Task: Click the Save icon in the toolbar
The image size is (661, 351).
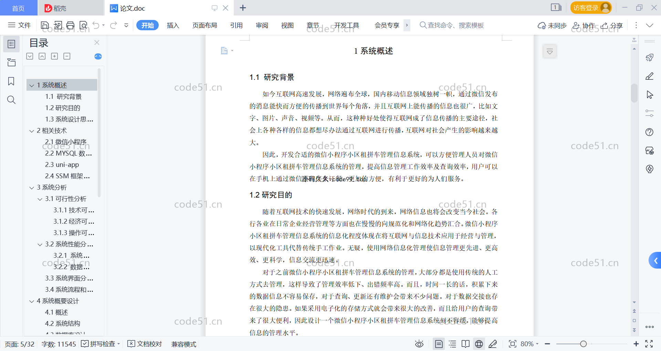Action: coord(45,25)
